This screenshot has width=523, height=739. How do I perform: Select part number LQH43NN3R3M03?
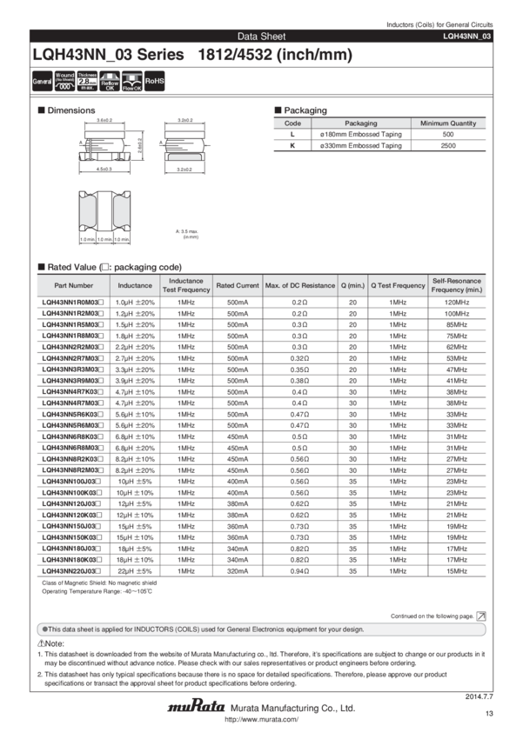coord(72,369)
